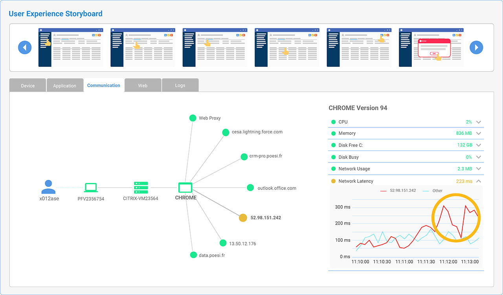The width and height of the screenshot is (503, 295).
Task: Click the storyboard next arrow button
Action: [x=476, y=48]
